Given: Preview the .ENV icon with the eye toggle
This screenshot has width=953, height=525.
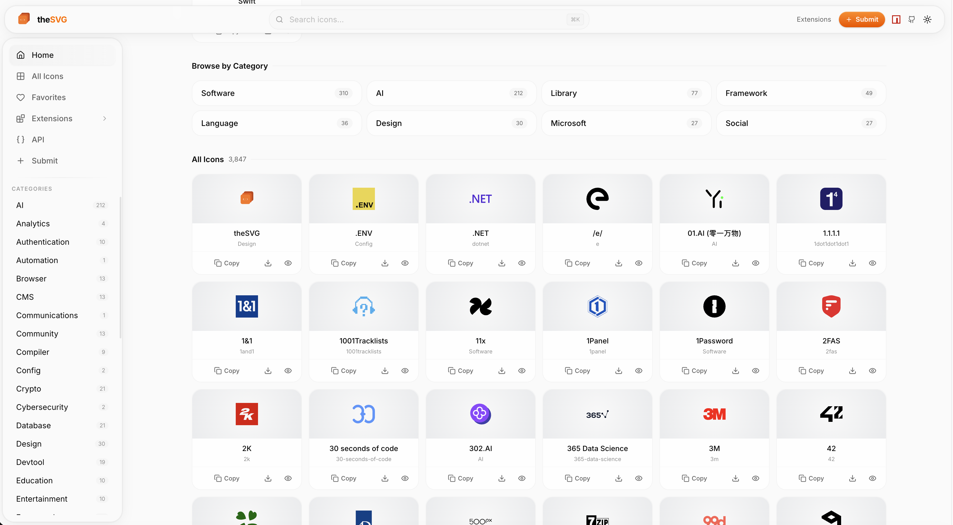Looking at the screenshot, I should click(405, 263).
